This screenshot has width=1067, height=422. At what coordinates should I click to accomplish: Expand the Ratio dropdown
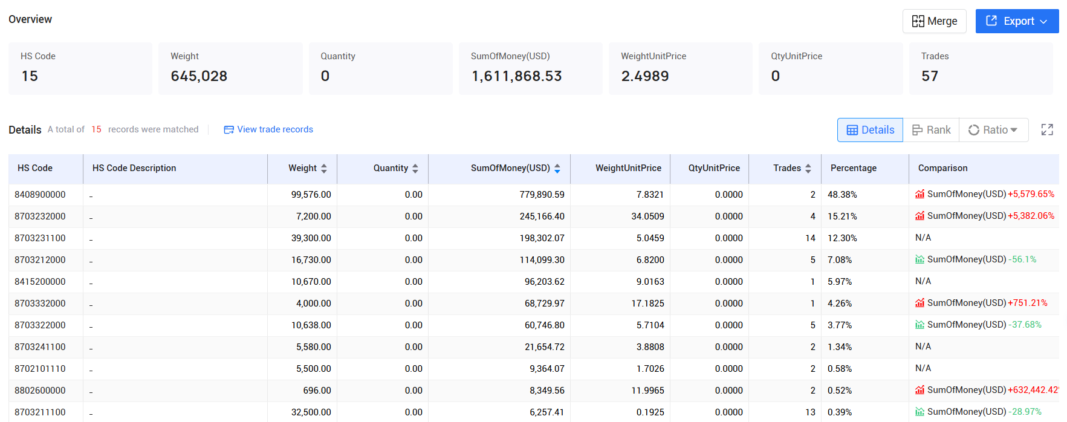pos(993,130)
